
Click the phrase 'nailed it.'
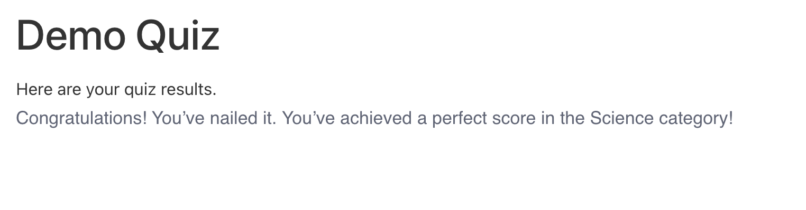tap(243, 118)
